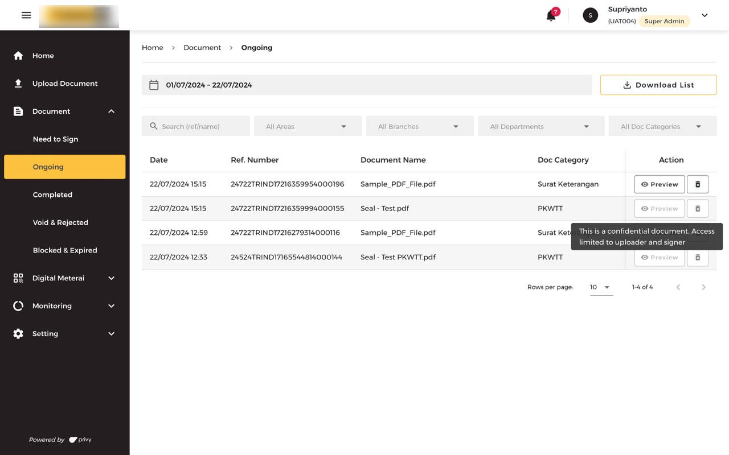Click the Document breadcrumb link
The image size is (729, 455).
(x=202, y=48)
